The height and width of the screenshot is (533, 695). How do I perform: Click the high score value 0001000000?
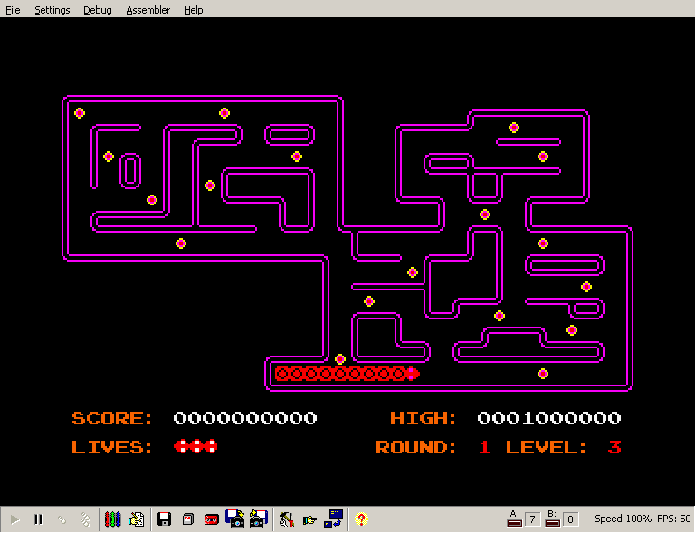point(549,418)
